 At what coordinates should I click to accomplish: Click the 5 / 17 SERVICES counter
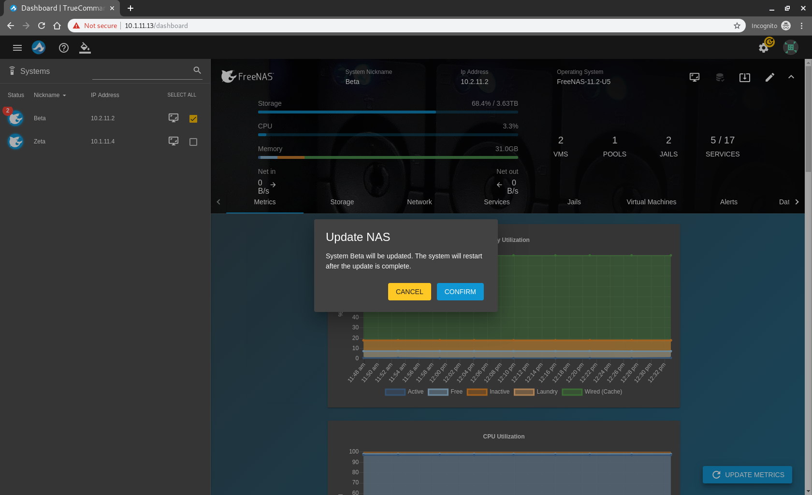point(723,146)
